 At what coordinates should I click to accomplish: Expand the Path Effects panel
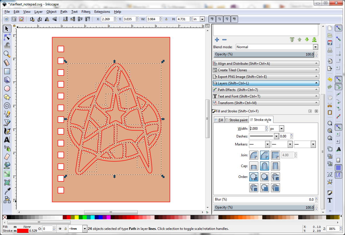[x=266, y=90]
